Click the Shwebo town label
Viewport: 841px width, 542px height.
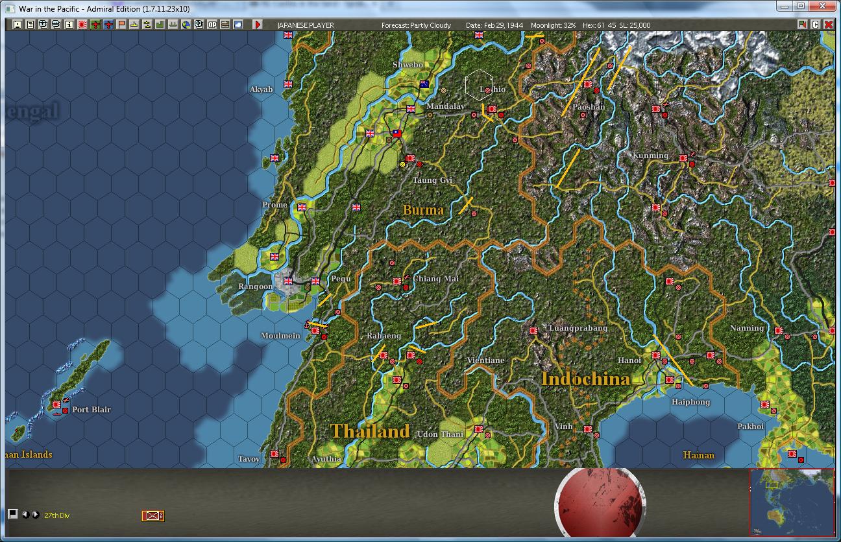408,65
